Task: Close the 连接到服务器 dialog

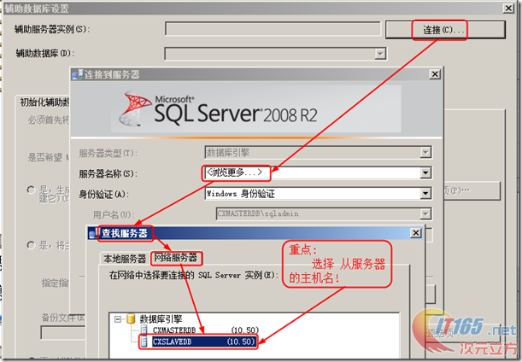Action: coord(435,74)
